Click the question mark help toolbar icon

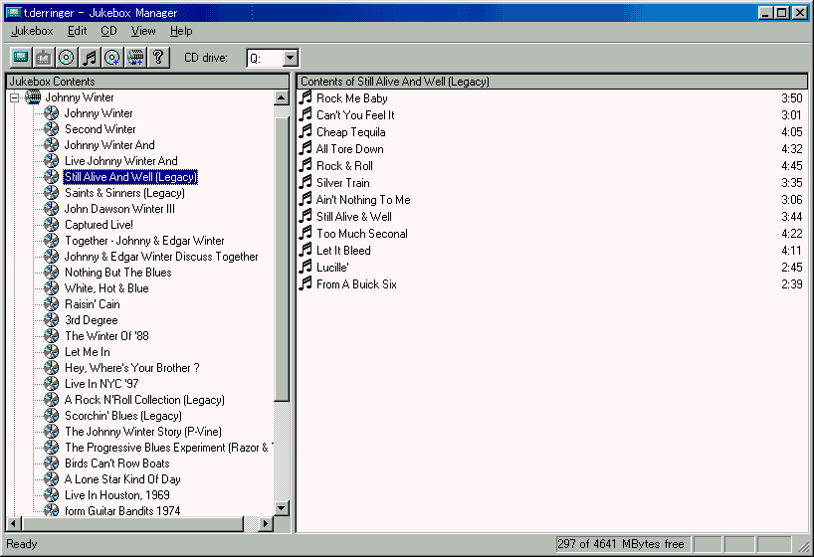pos(158,58)
